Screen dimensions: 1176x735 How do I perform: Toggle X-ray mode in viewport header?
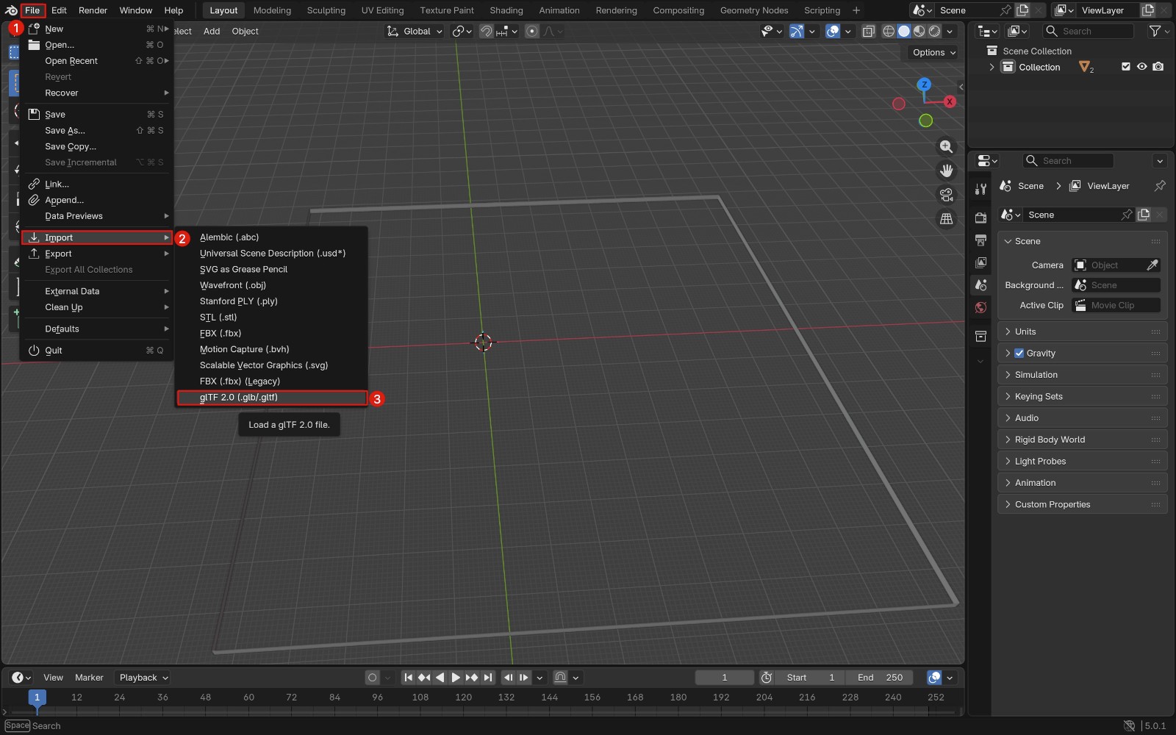(868, 31)
